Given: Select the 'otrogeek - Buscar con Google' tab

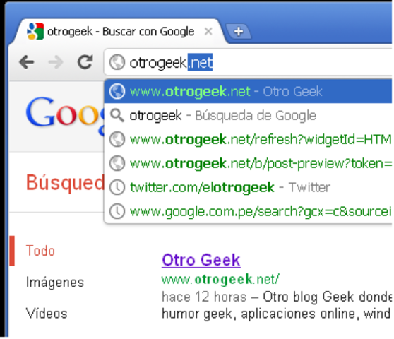Looking at the screenshot, I should point(118,31).
